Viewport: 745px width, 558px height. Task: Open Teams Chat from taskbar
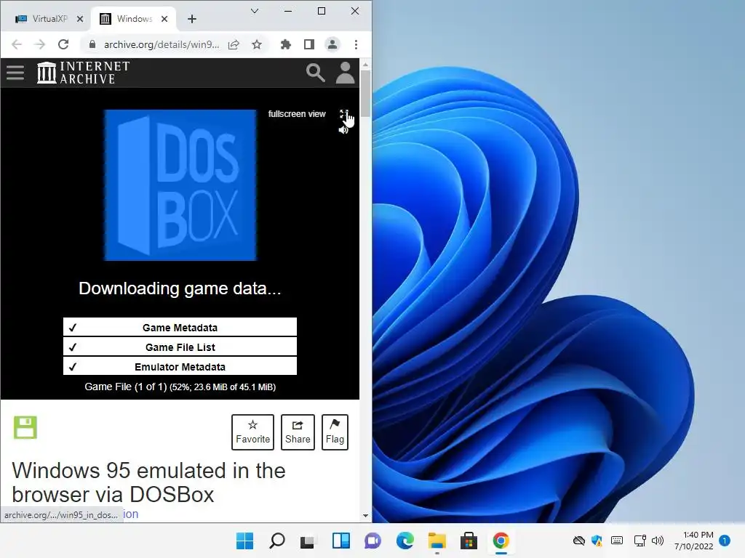[x=372, y=541]
